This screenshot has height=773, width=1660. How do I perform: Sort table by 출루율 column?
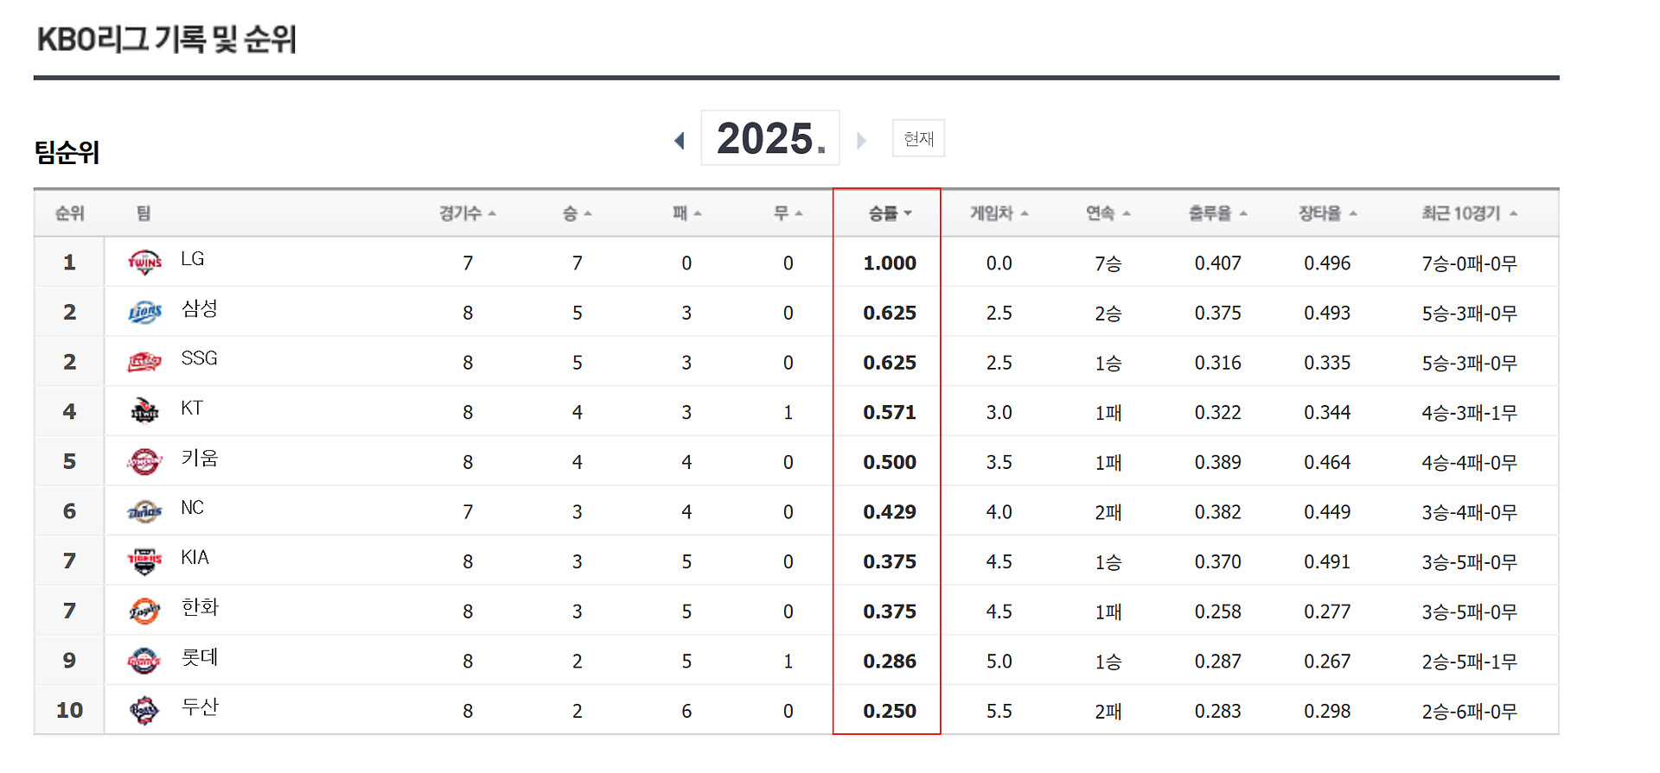[1217, 213]
